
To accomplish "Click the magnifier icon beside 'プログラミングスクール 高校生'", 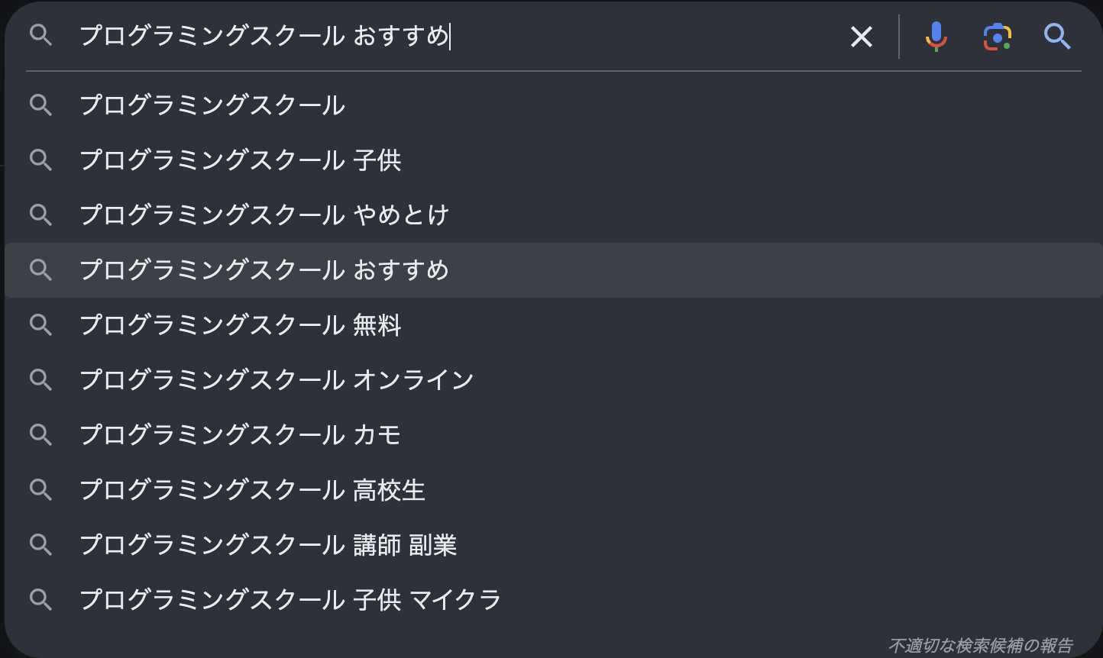I will pyautogui.click(x=41, y=489).
